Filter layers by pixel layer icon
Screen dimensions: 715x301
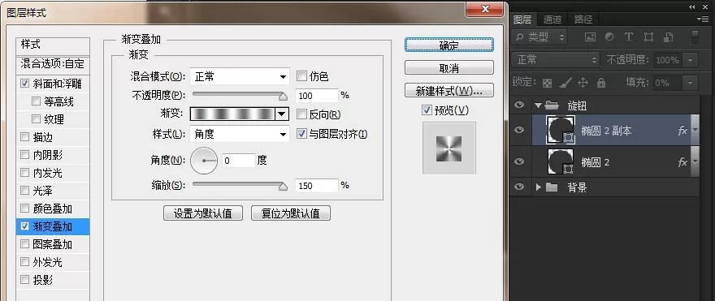[591, 37]
